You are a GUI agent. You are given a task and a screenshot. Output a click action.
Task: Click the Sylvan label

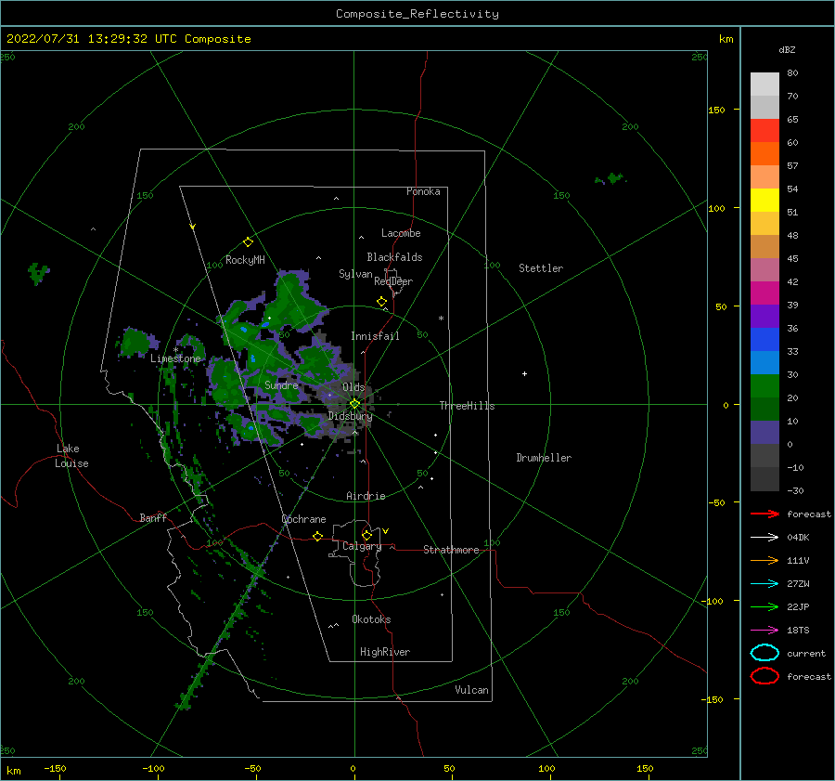coord(355,274)
